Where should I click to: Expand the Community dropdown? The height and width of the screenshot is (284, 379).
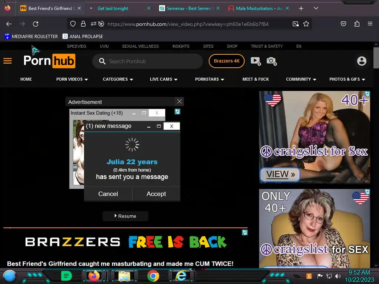(x=301, y=79)
